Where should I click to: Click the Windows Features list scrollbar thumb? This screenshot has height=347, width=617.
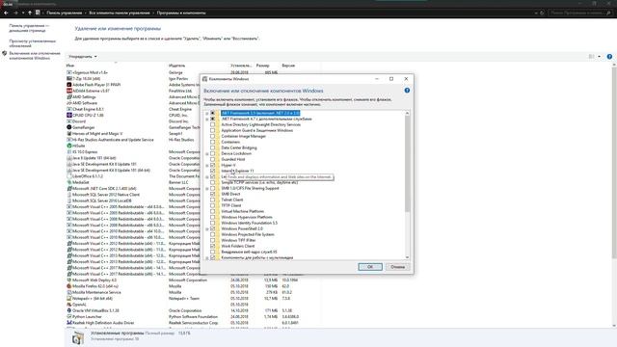click(407, 163)
